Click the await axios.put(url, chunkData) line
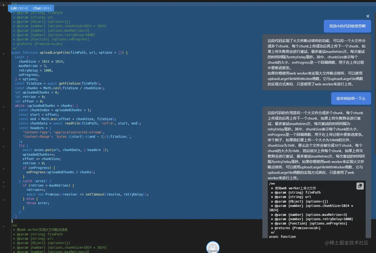The height and width of the screenshot is (253, 376). [x=66, y=150]
